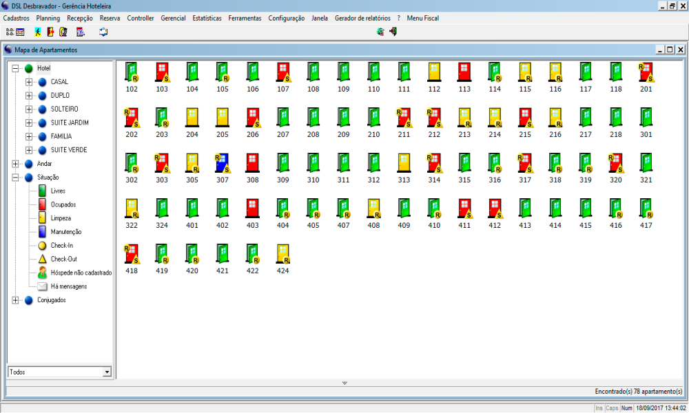The height and width of the screenshot is (413, 689).
Task: Select Há mensagens tree item
Action: pos(69,286)
